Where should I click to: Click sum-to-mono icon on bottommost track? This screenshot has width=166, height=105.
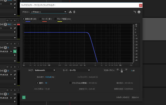[15, 94]
